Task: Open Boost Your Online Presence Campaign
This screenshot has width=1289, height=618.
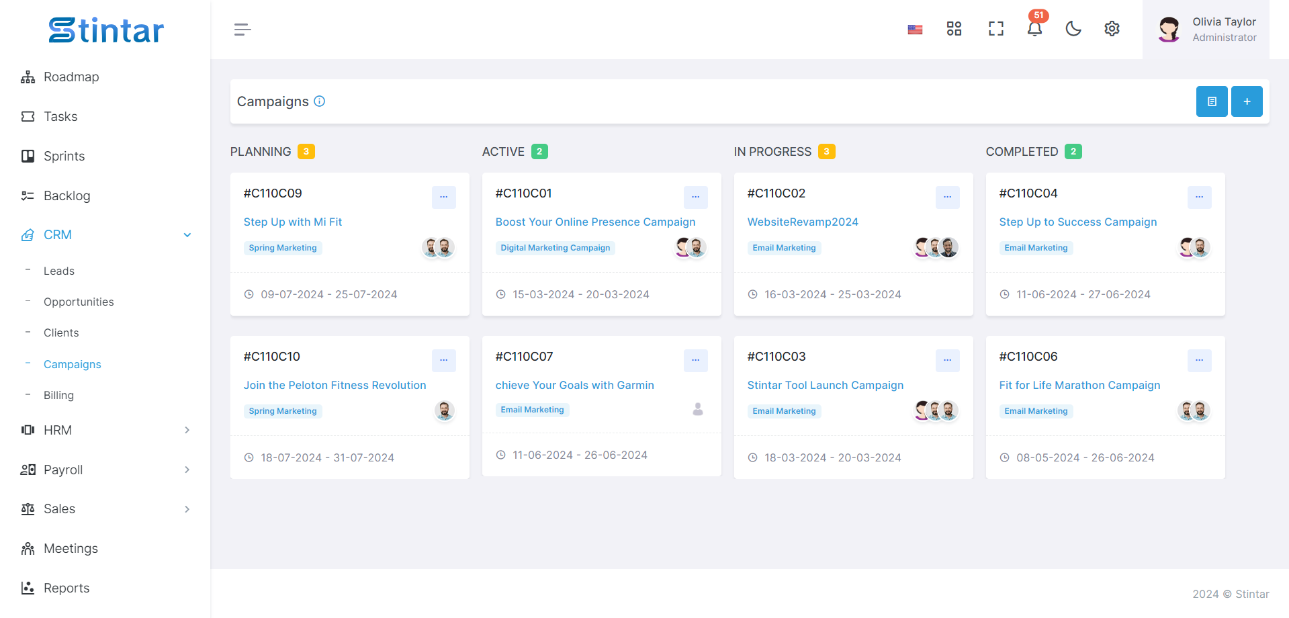Action: coord(595,222)
